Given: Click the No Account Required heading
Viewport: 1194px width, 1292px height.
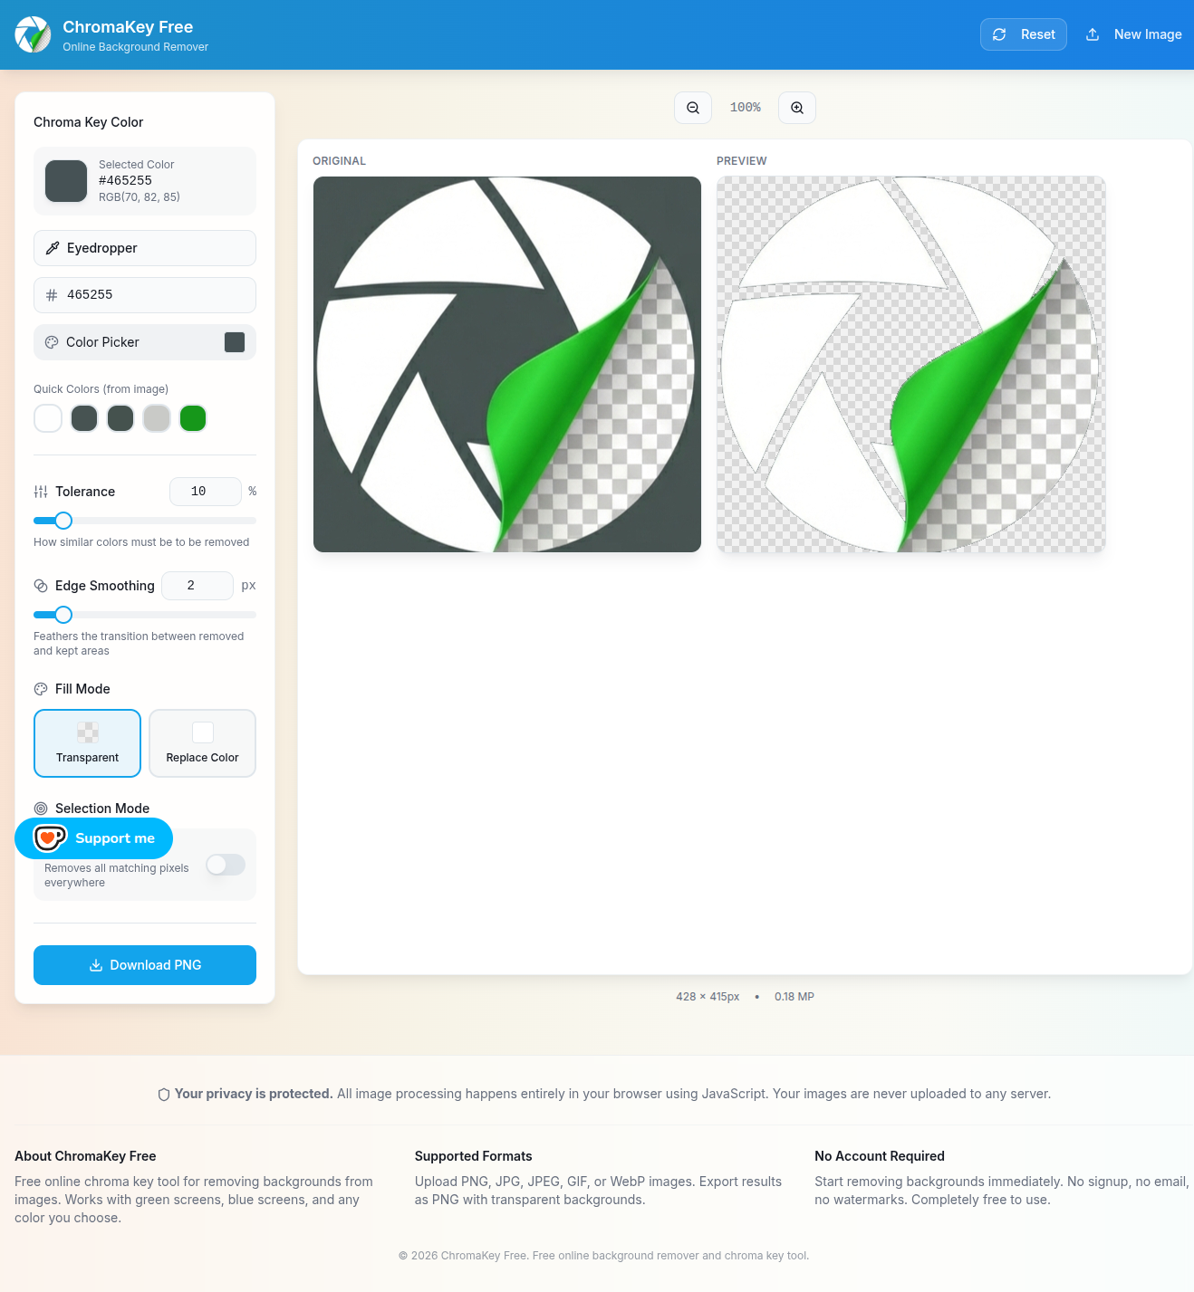Looking at the screenshot, I should click(880, 1156).
